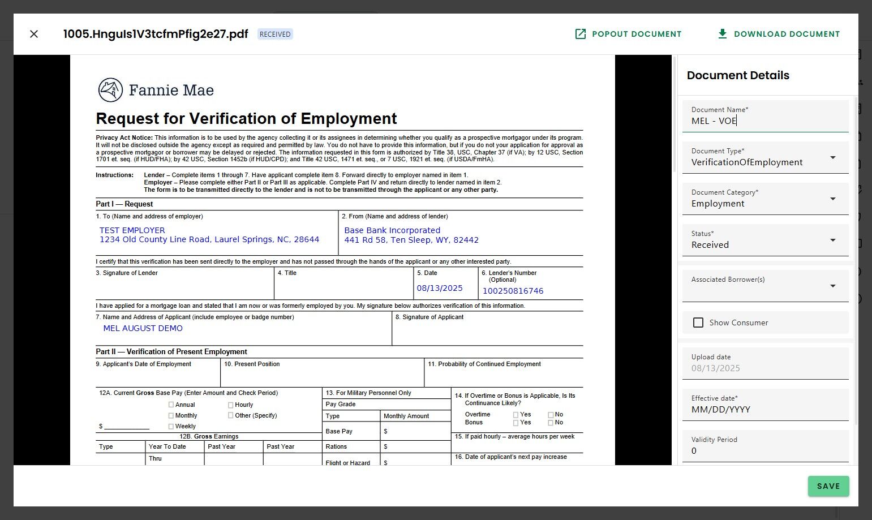
Task: Click the 12B. Gross Earnings label
Action: click(209, 436)
